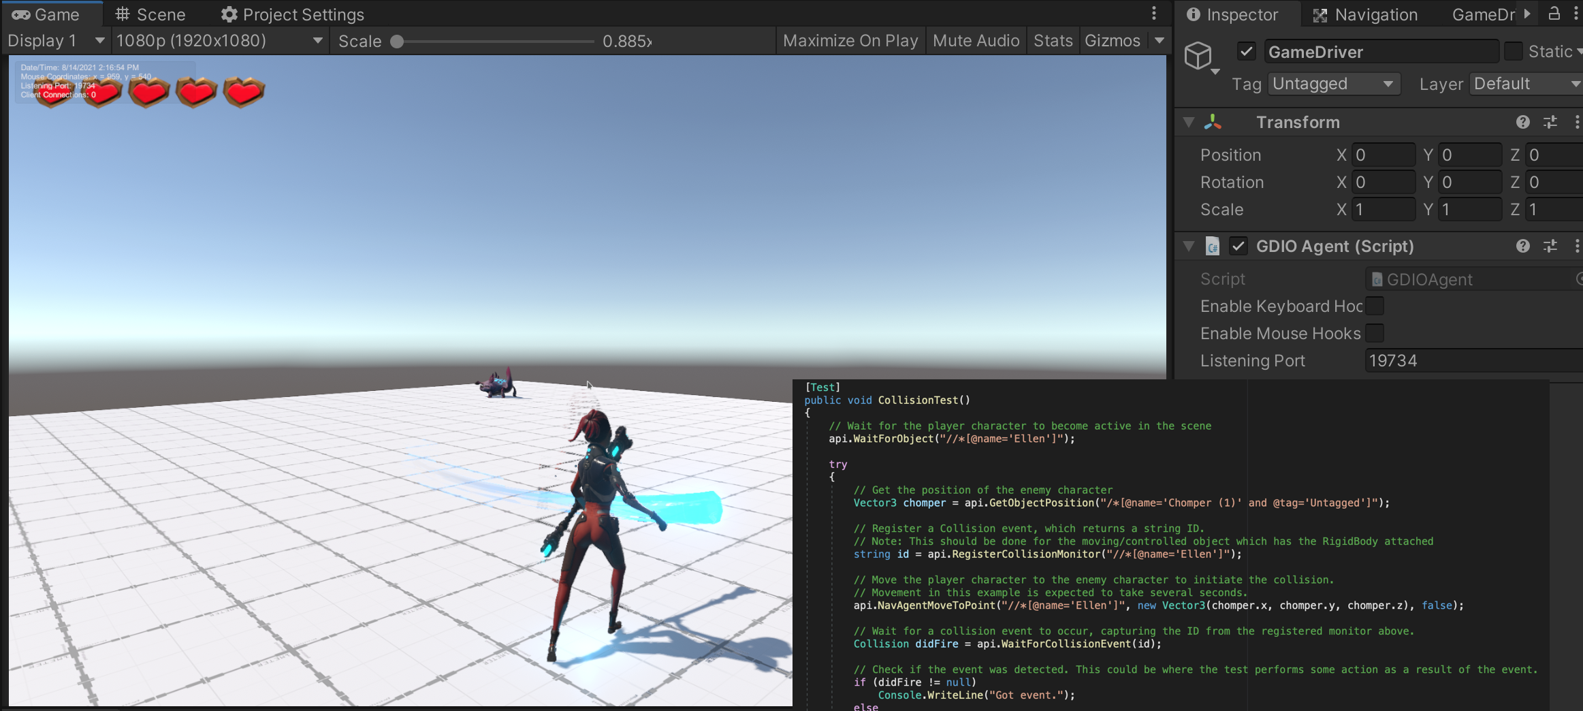Toggle Mute Audio
The width and height of the screenshot is (1583, 711).
976,41
